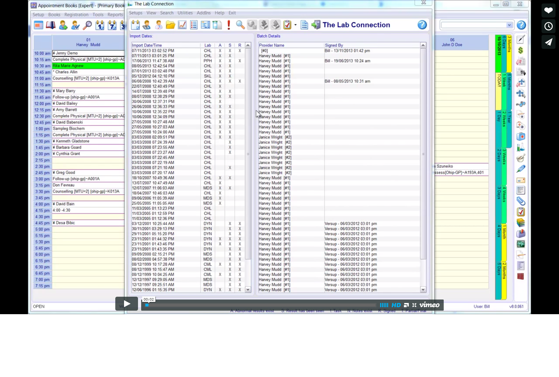This screenshot has height=377, width=559.
Task: Click the Vimeo logo link
Action: [x=429, y=305]
